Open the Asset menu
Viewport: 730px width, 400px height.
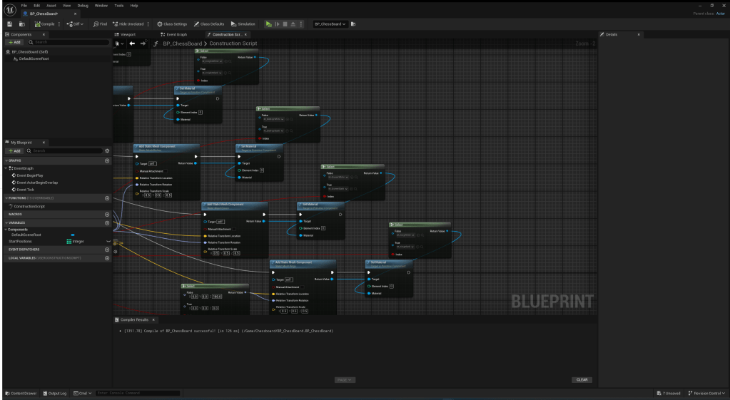click(51, 5)
